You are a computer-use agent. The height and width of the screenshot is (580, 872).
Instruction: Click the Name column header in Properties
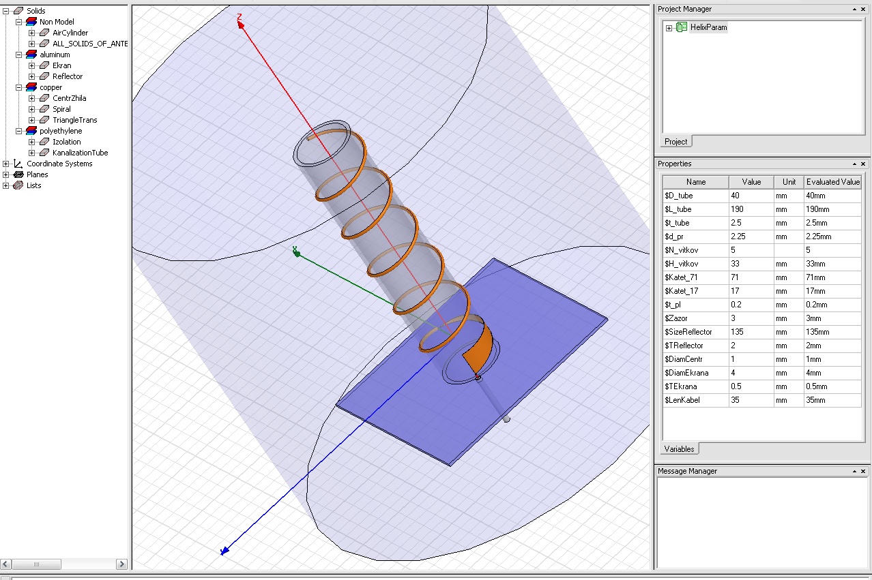[695, 182]
